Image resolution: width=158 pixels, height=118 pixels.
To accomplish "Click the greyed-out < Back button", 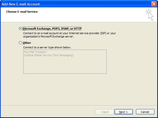I will [105, 112].
